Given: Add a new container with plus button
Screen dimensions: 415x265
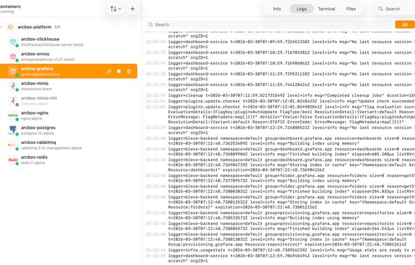Looking at the screenshot, I should (132, 9).
